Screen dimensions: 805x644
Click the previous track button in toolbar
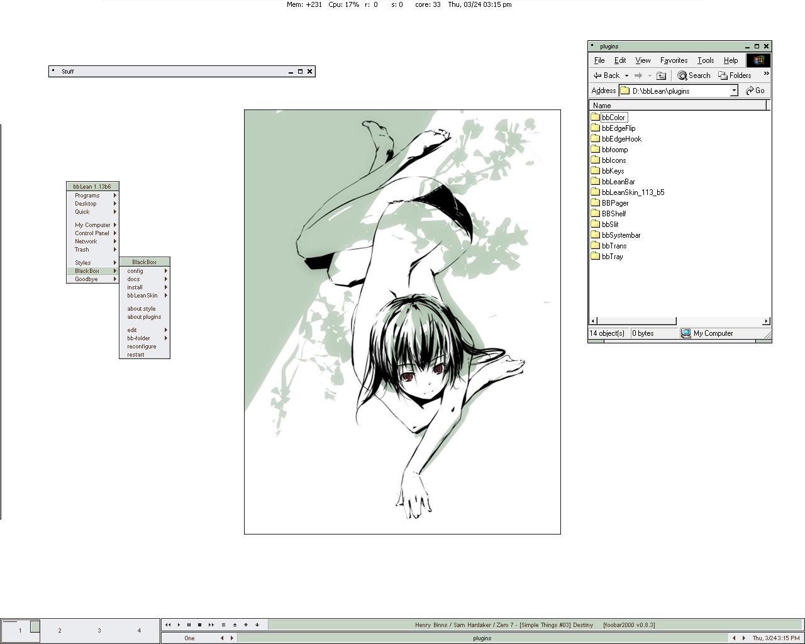(x=168, y=625)
